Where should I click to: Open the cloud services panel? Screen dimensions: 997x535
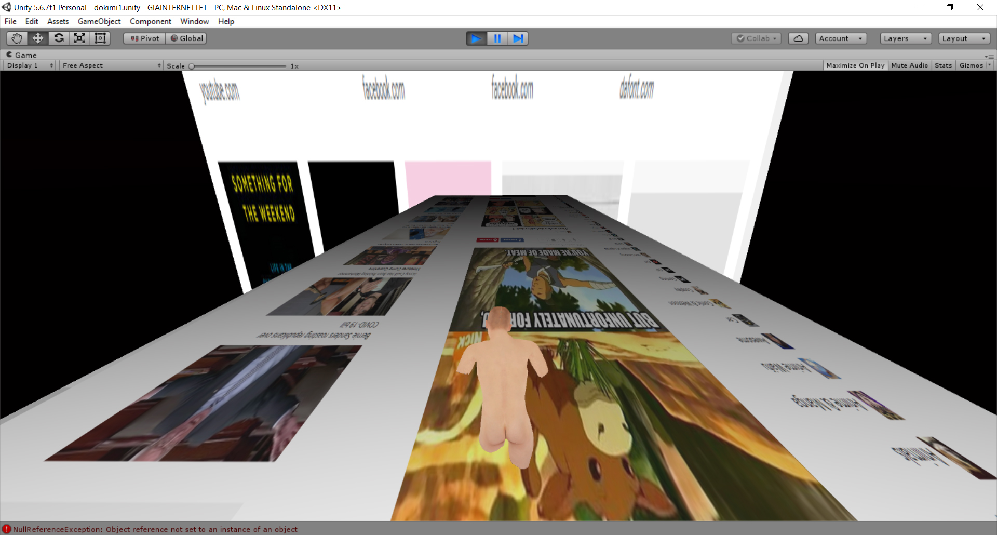click(798, 38)
